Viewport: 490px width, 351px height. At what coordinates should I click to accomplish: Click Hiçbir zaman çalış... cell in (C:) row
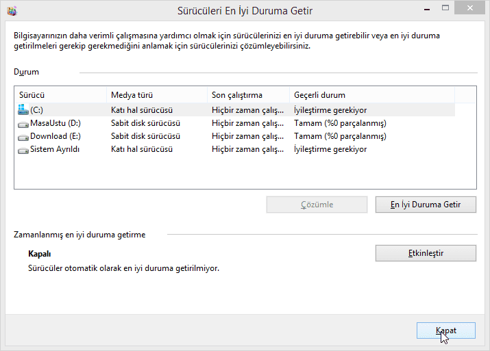tap(248, 110)
